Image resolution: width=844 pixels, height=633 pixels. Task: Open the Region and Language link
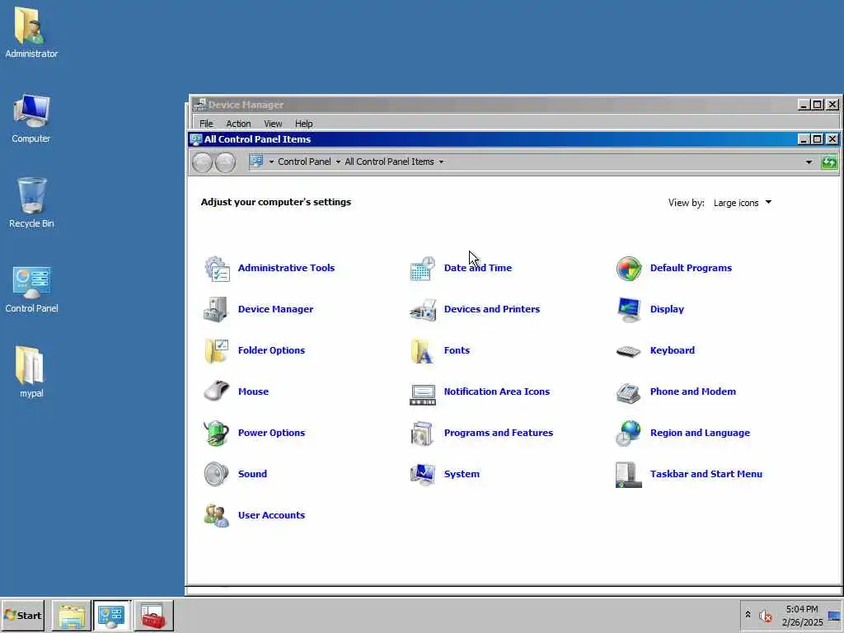tap(700, 434)
